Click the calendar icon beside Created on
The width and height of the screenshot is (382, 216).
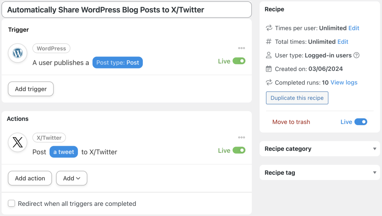coord(268,69)
